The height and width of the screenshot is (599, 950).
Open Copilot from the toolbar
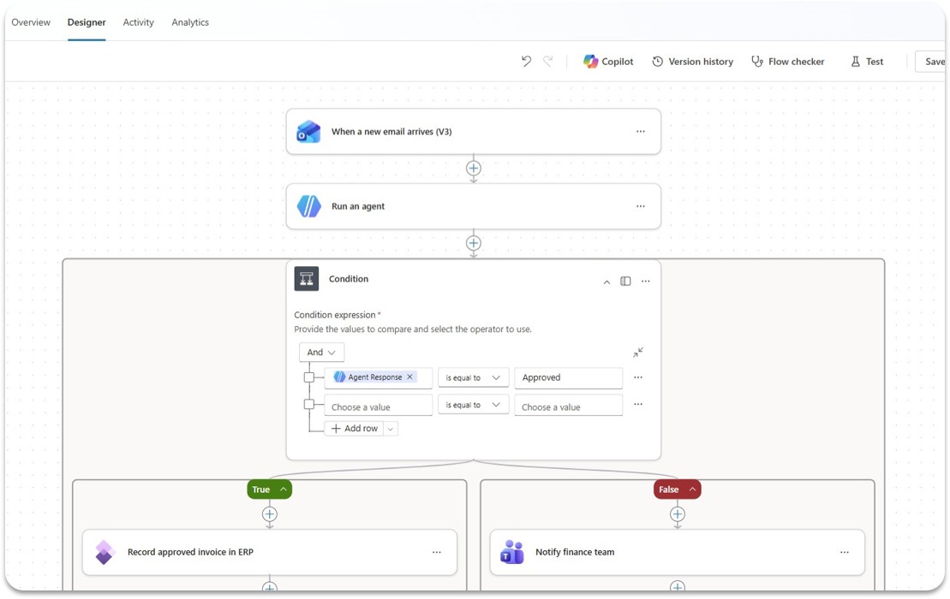click(x=608, y=61)
